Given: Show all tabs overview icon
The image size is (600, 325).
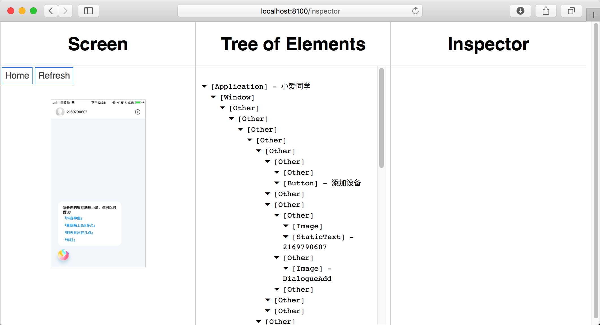Looking at the screenshot, I should click(571, 11).
